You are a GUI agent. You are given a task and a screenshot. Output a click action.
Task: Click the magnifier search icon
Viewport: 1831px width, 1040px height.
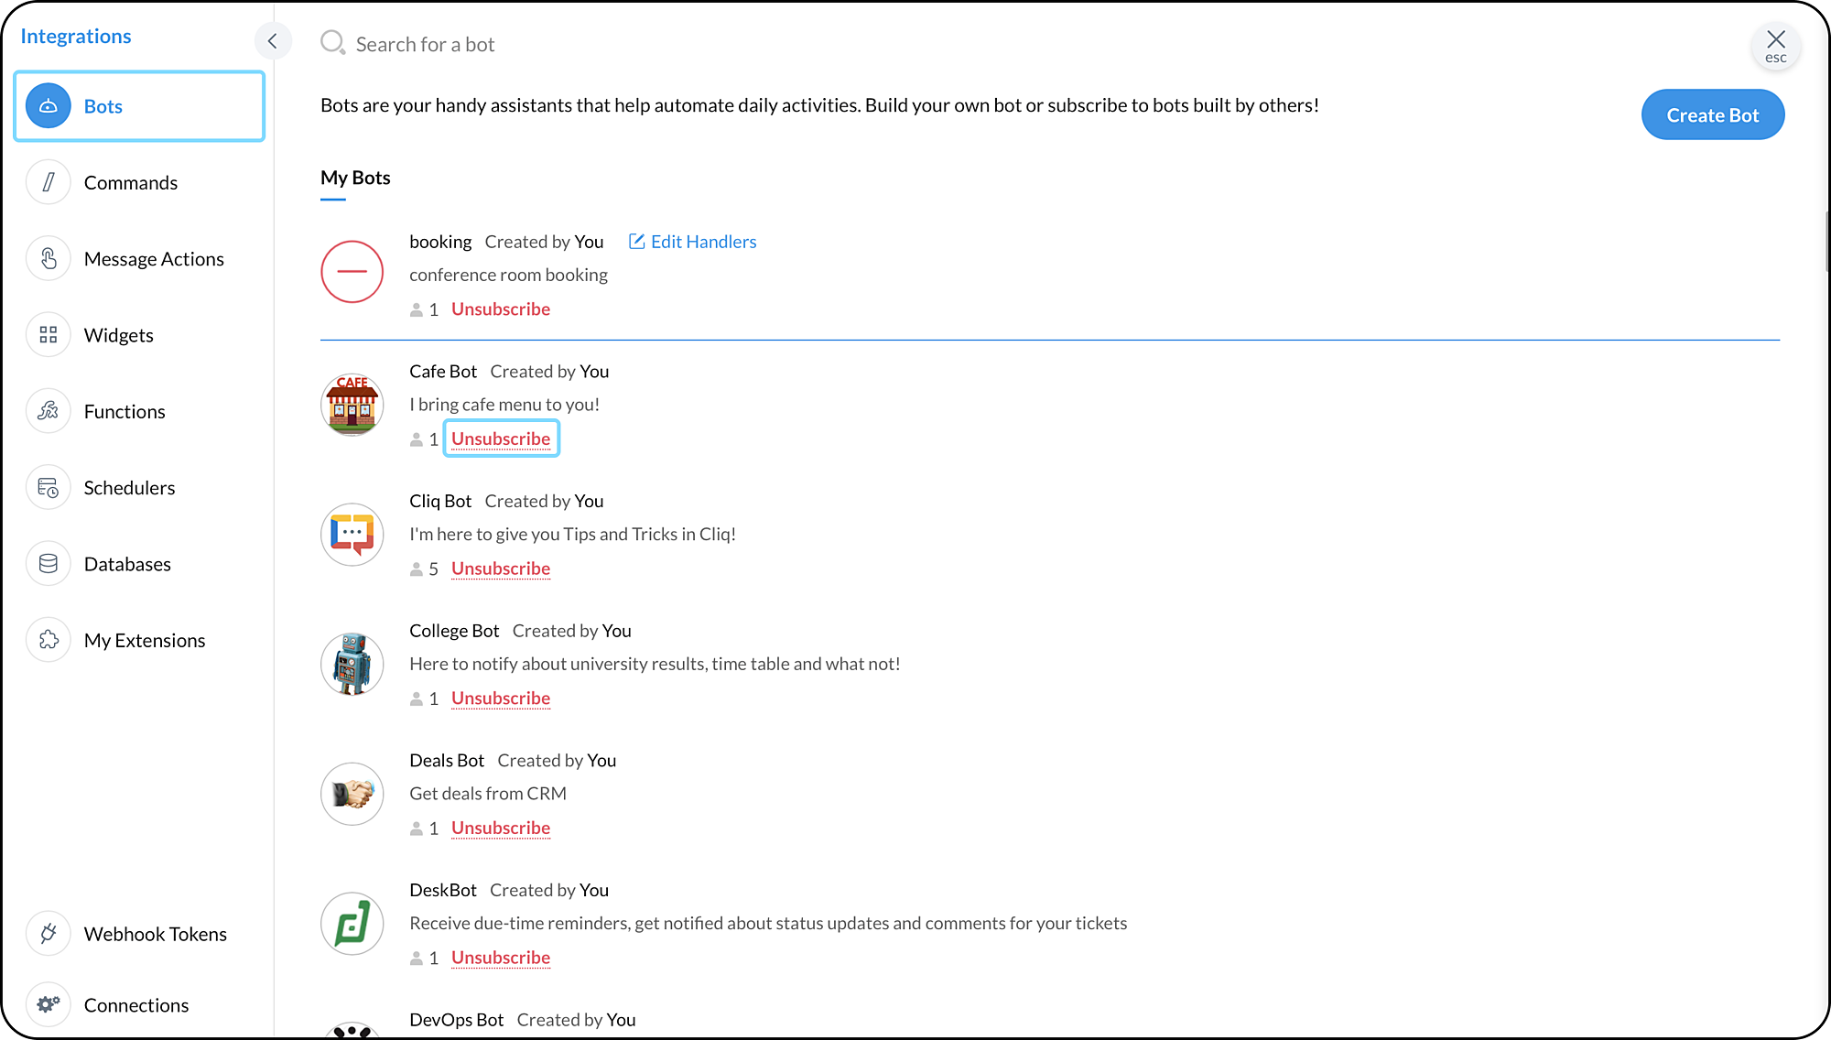coord(332,43)
